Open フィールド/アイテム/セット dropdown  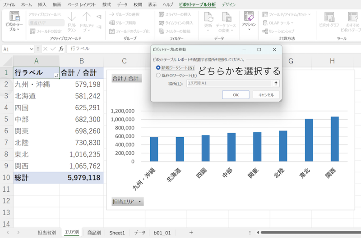coord(287,14)
